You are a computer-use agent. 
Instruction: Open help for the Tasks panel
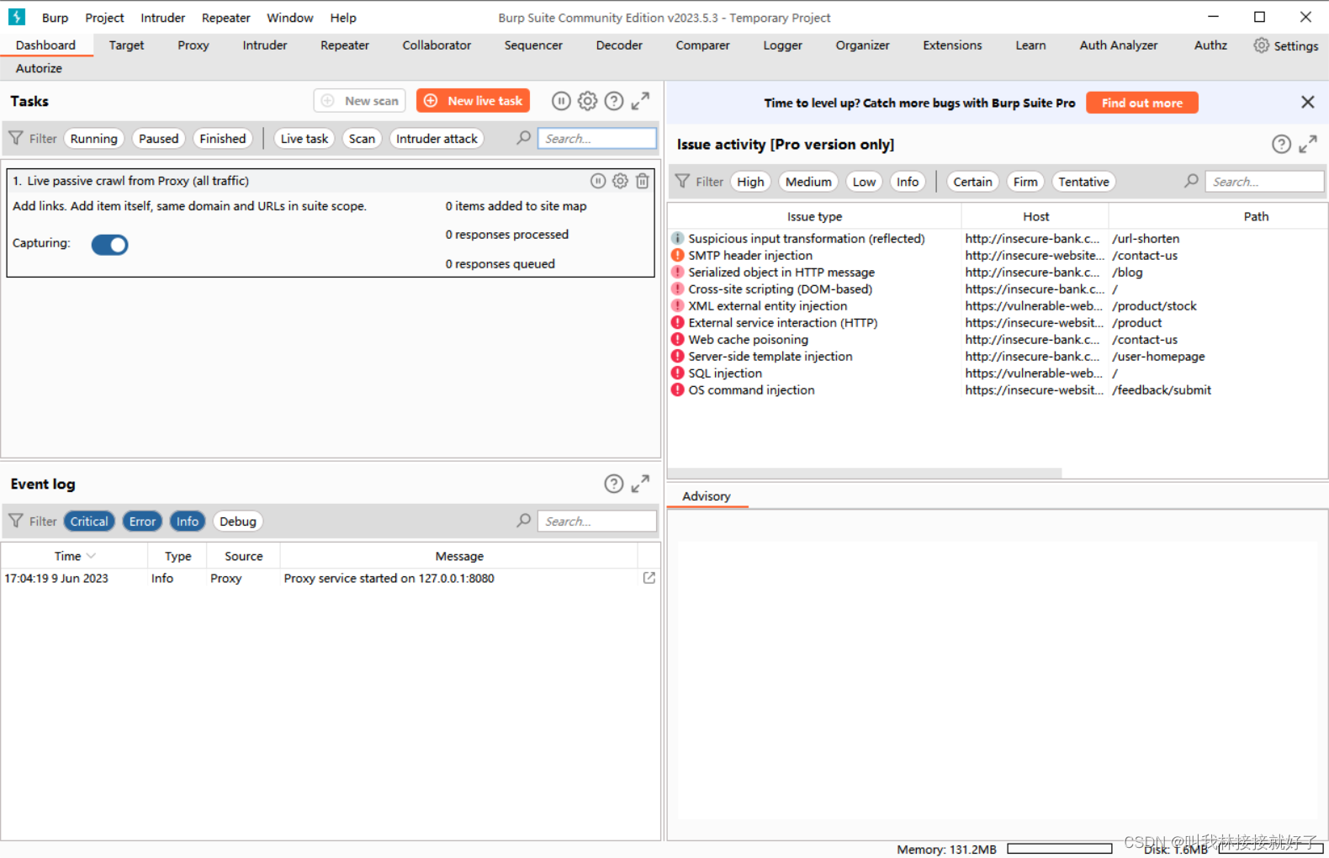tap(615, 101)
